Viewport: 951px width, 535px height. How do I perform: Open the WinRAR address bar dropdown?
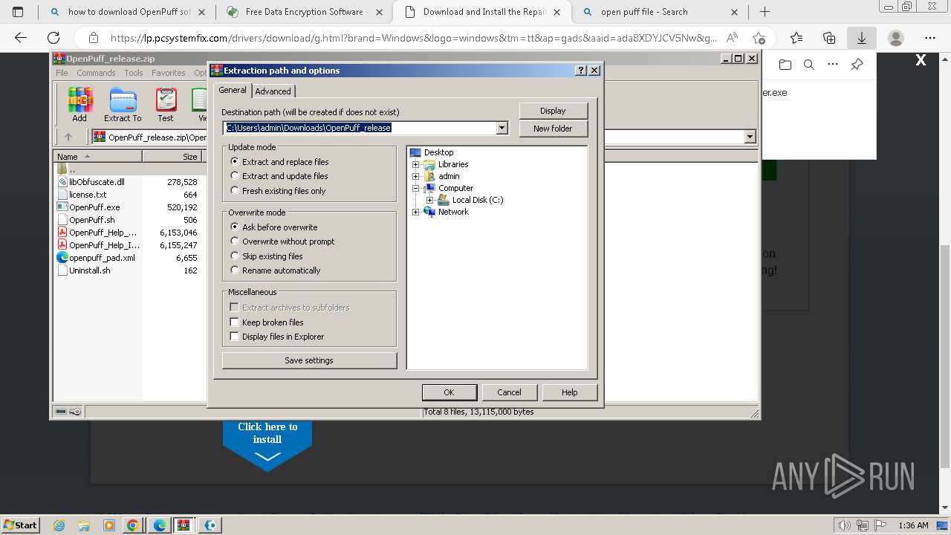(x=750, y=137)
